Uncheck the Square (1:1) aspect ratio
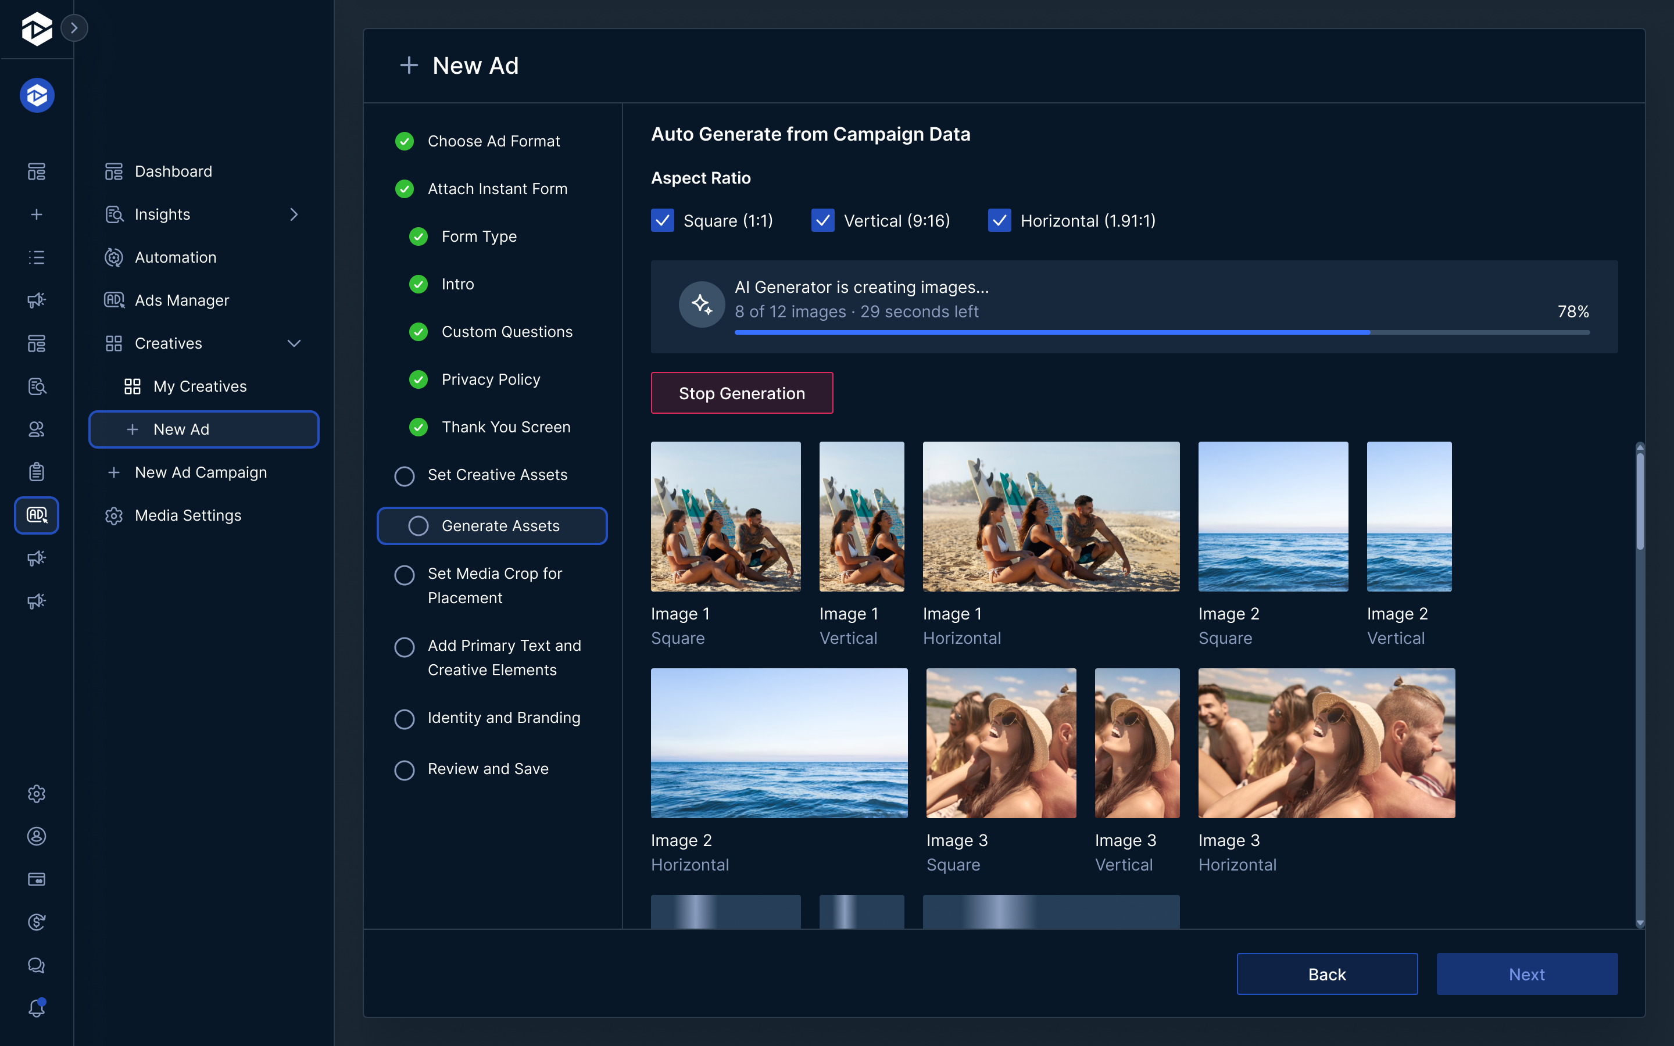 (663, 221)
